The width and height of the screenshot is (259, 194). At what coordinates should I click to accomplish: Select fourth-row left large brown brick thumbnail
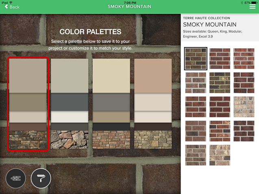tap(196, 131)
